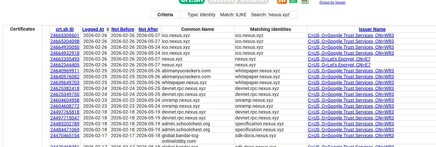The width and height of the screenshot is (436, 147).
Task: Download results via the CSV icon
Action: [x=292, y=1]
